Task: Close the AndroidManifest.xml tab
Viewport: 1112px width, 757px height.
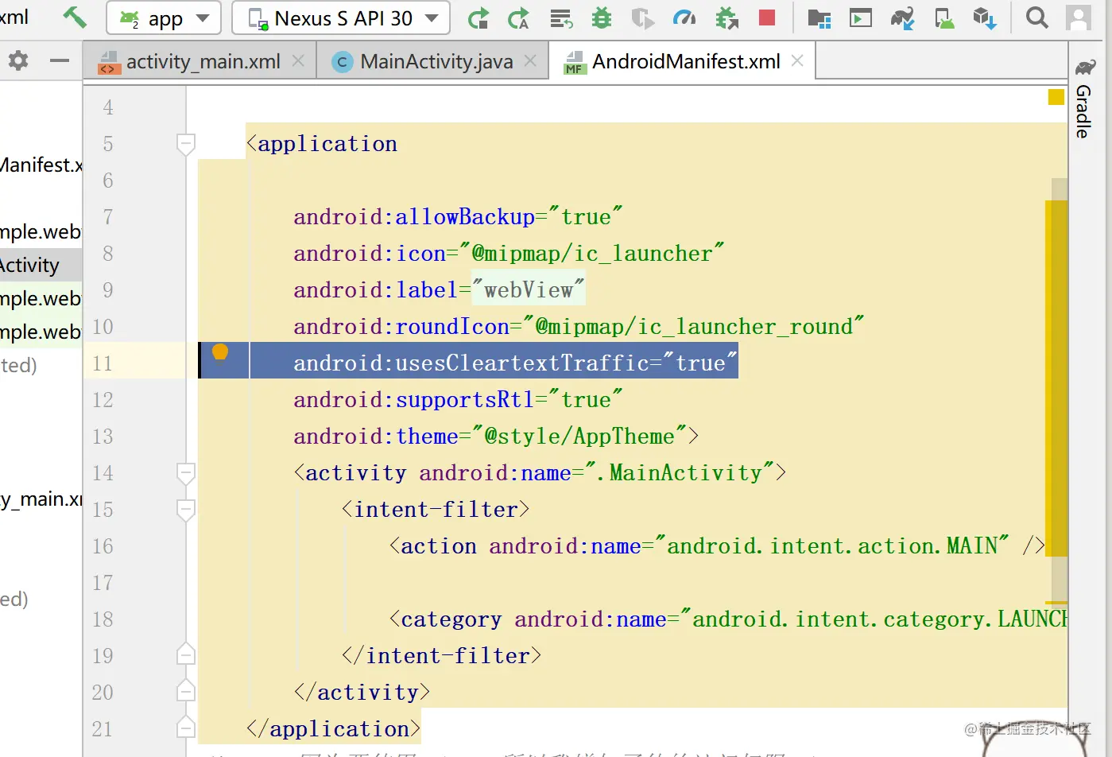Action: coord(798,60)
